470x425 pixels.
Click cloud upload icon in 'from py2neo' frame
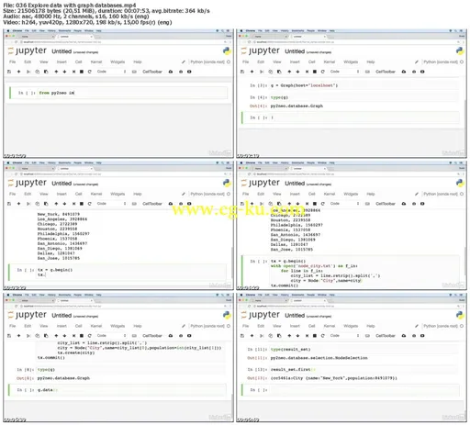point(171,72)
